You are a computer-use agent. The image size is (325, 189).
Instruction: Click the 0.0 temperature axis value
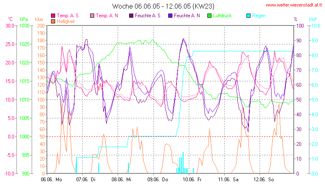11,137
